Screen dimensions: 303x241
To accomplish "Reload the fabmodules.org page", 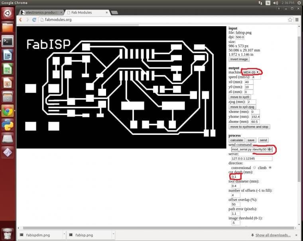I will tap(34, 19).
